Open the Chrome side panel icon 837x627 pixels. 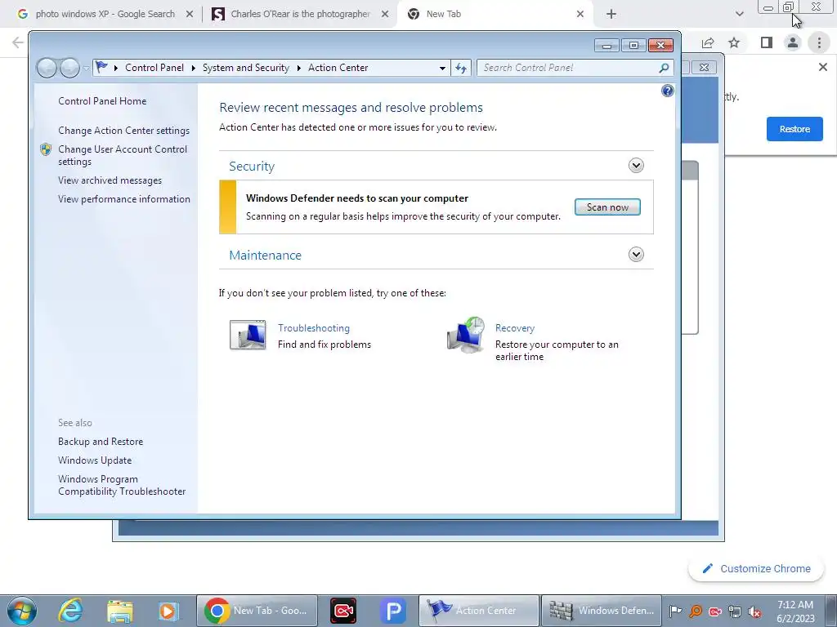coord(767,42)
